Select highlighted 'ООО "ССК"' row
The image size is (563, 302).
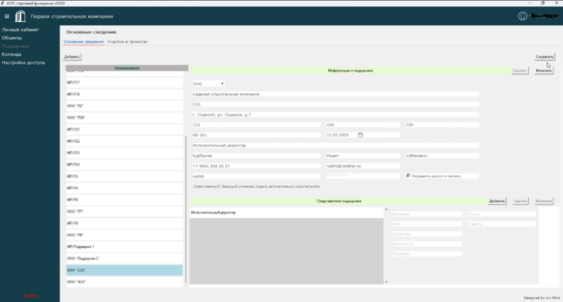[x=124, y=270]
